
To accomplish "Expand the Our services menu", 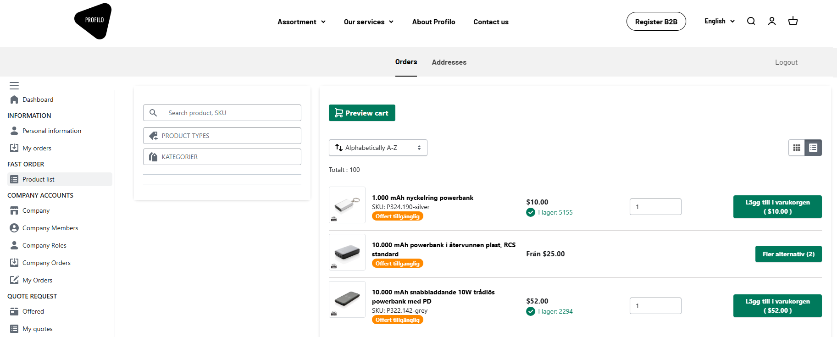I will [368, 22].
